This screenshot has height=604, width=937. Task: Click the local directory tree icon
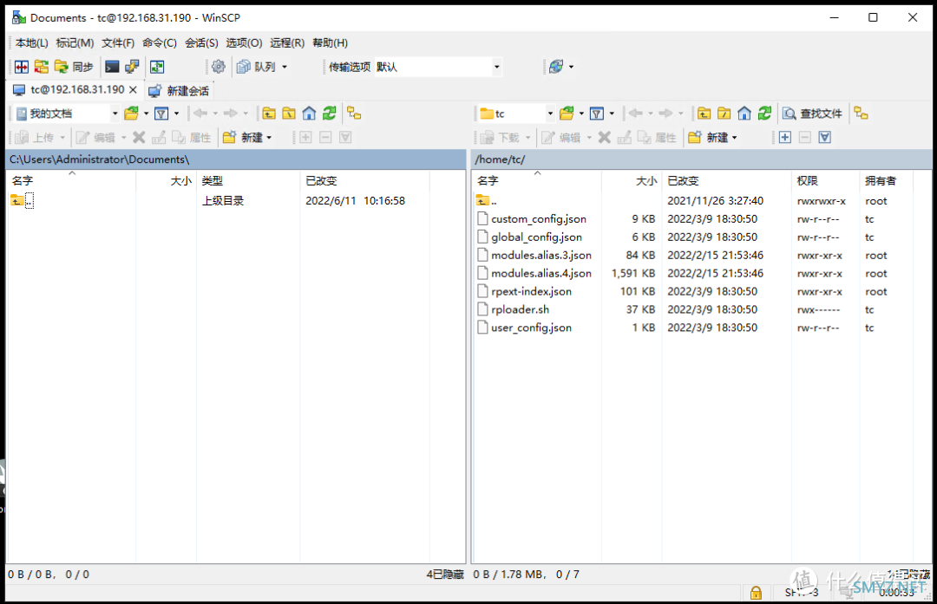(x=354, y=114)
